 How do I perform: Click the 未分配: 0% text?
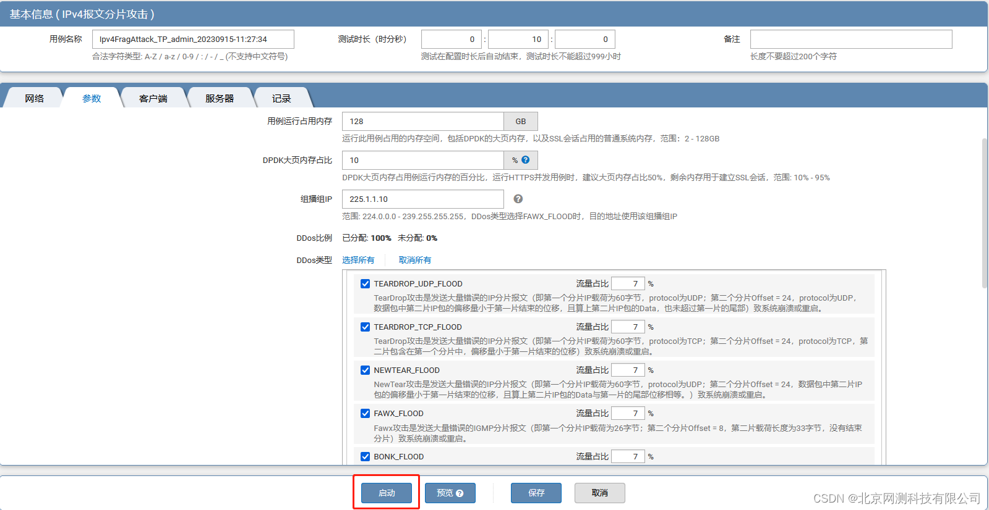point(417,238)
